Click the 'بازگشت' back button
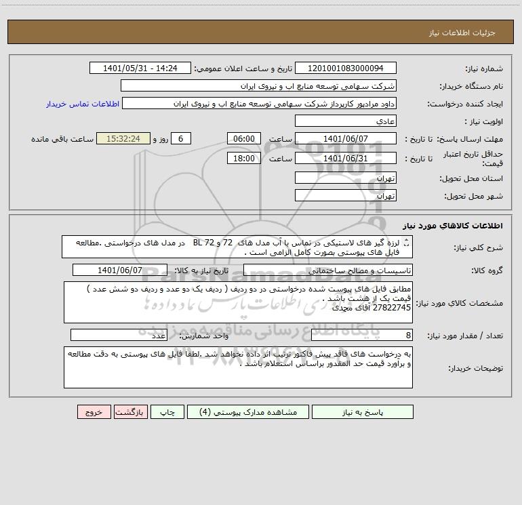522x505 pixels. click(130, 411)
